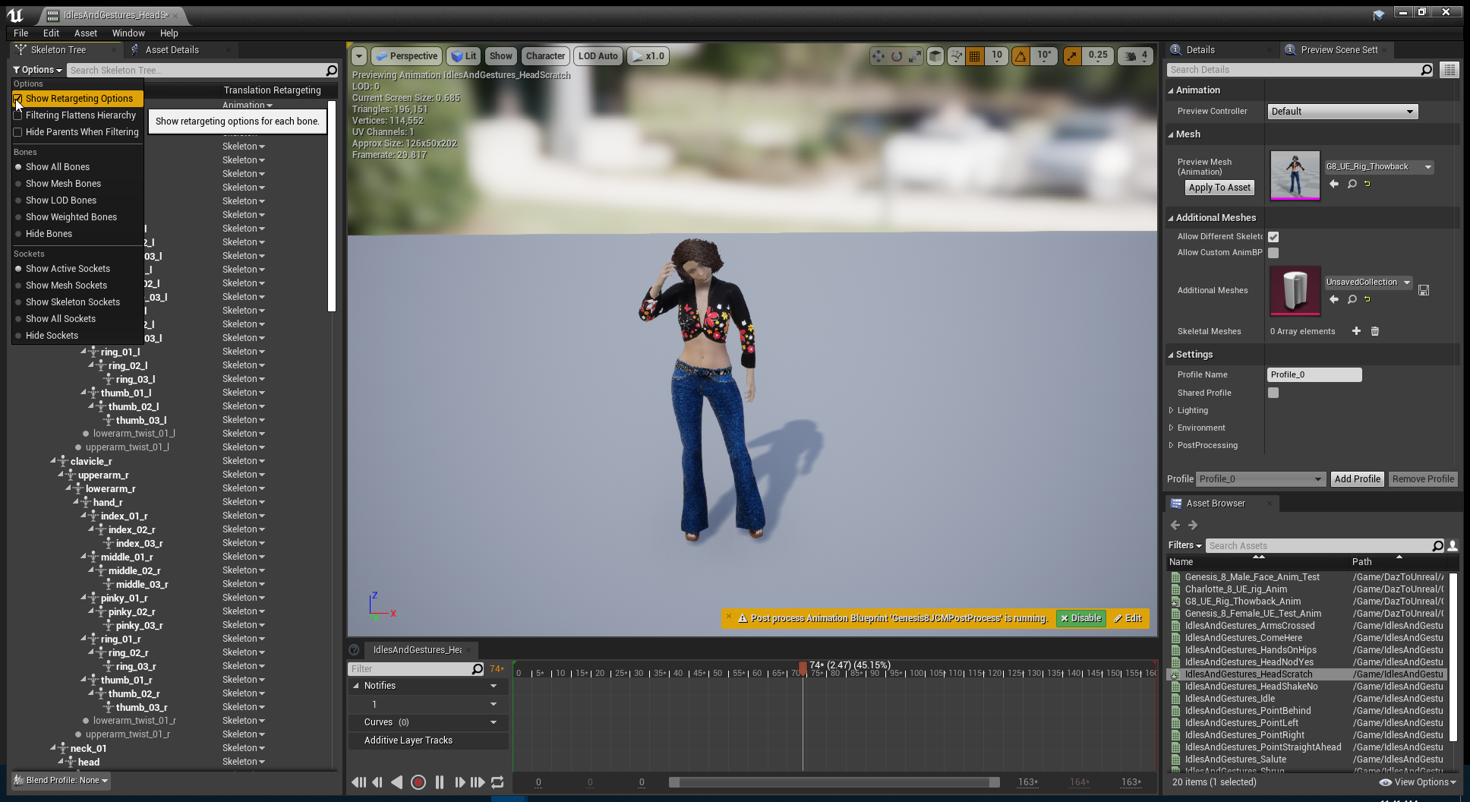The width and height of the screenshot is (1470, 802).
Task: Select the scale gizmo tool
Action: click(x=915, y=56)
